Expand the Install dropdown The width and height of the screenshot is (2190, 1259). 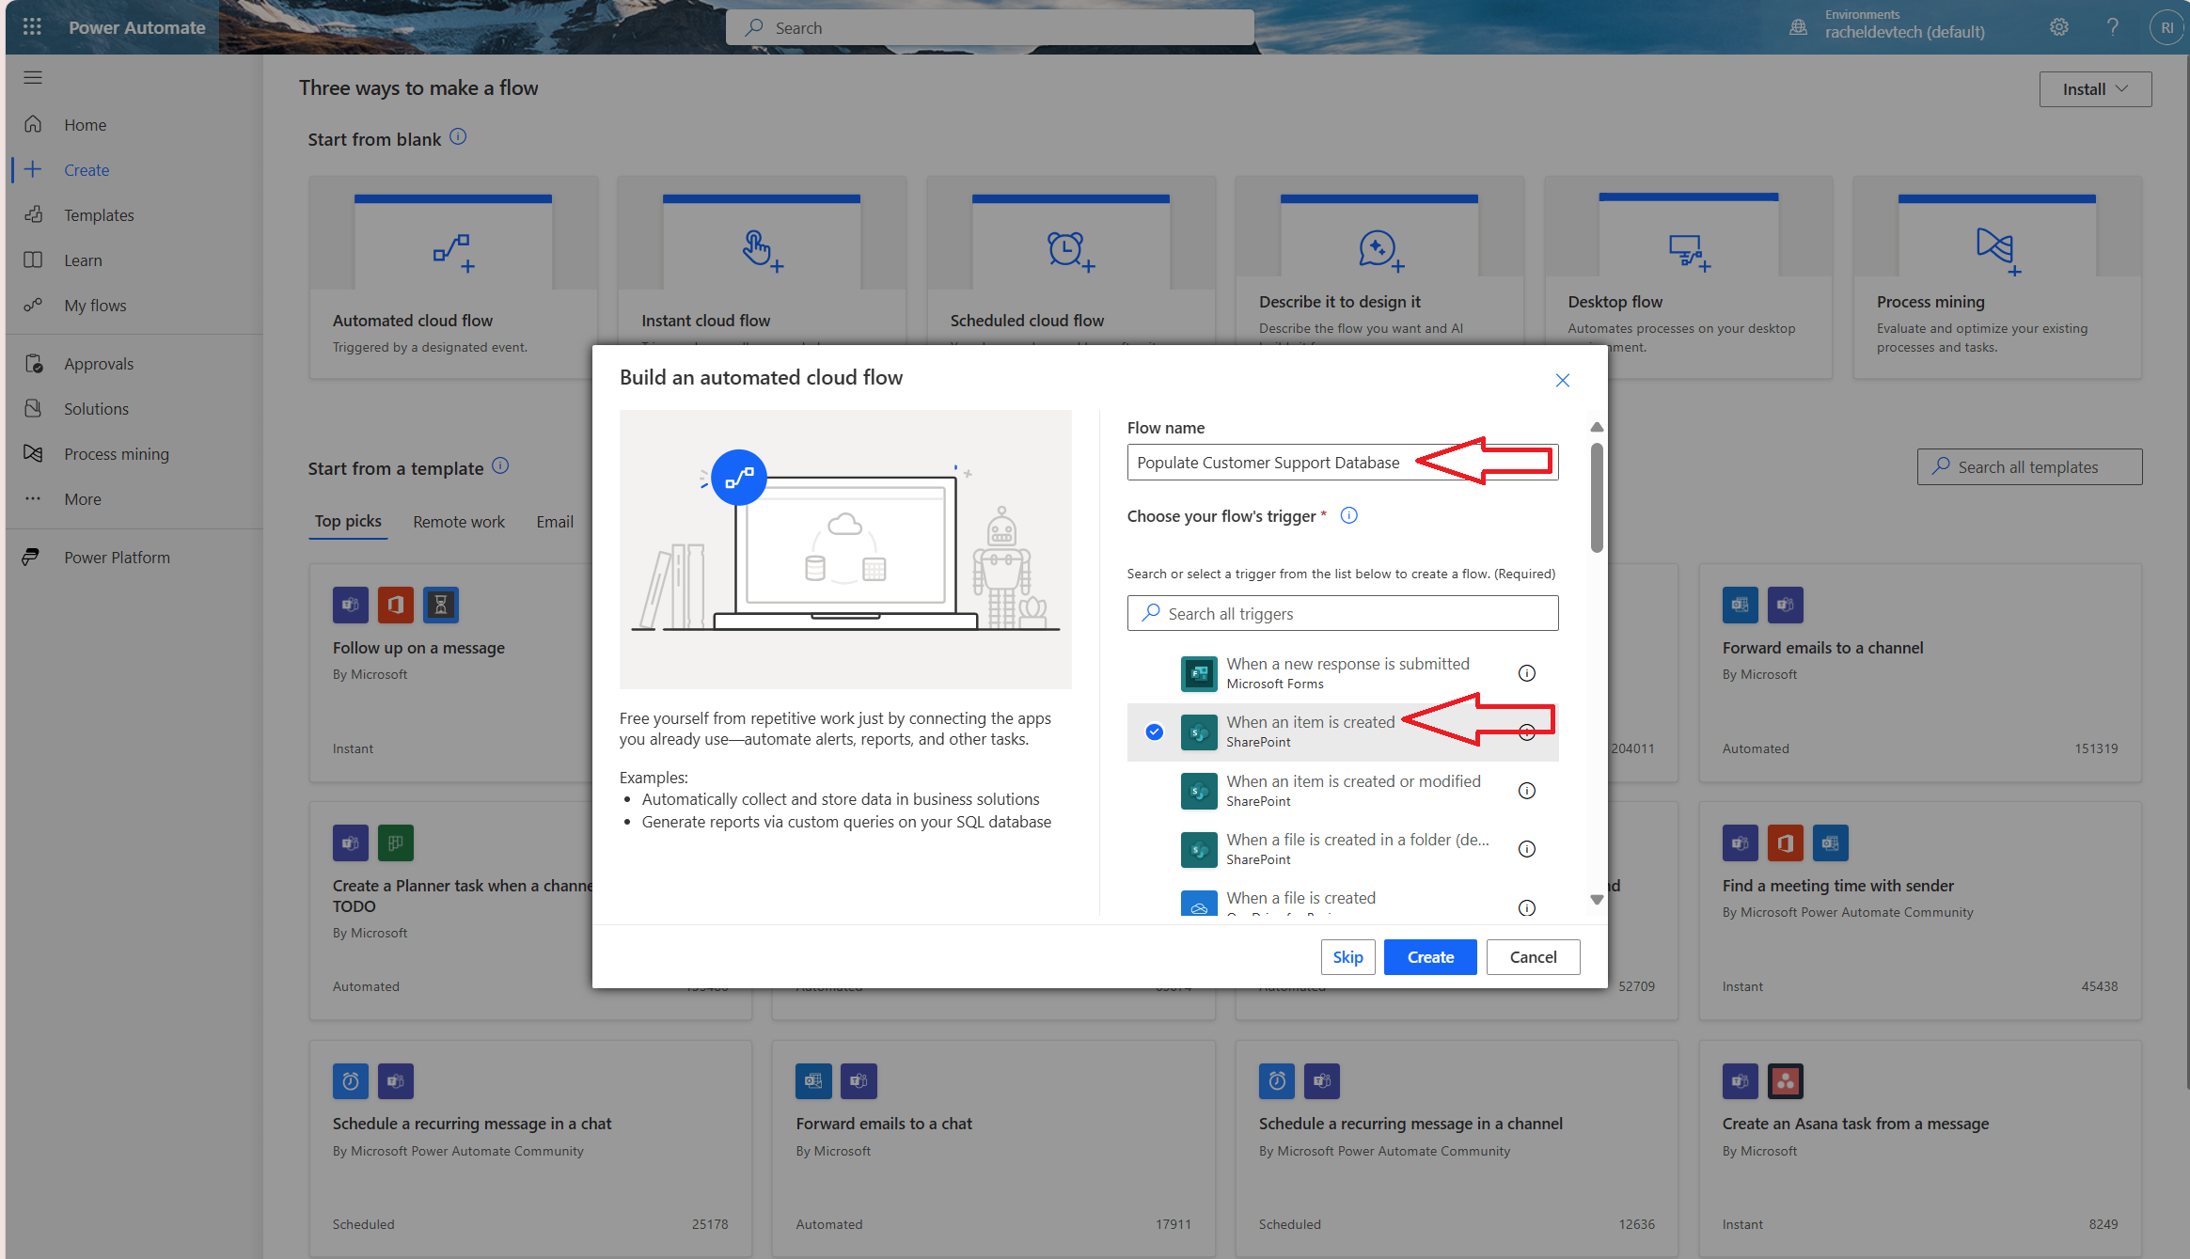(2094, 88)
